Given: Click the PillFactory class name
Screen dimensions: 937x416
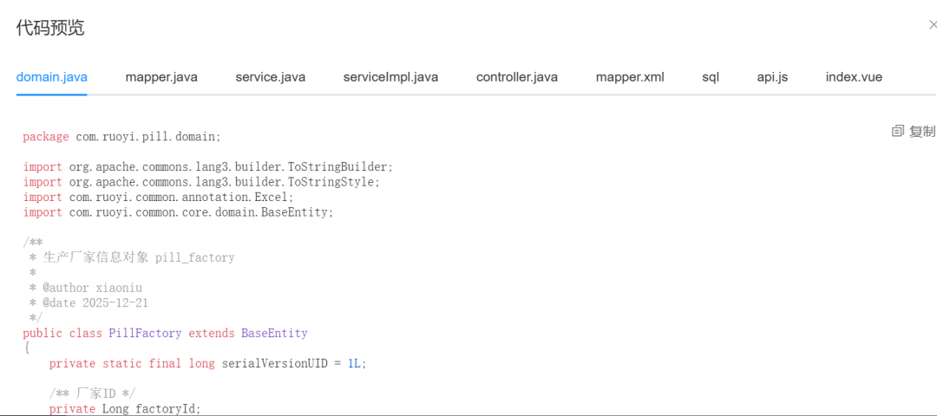Looking at the screenshot, I should (145, 333).
